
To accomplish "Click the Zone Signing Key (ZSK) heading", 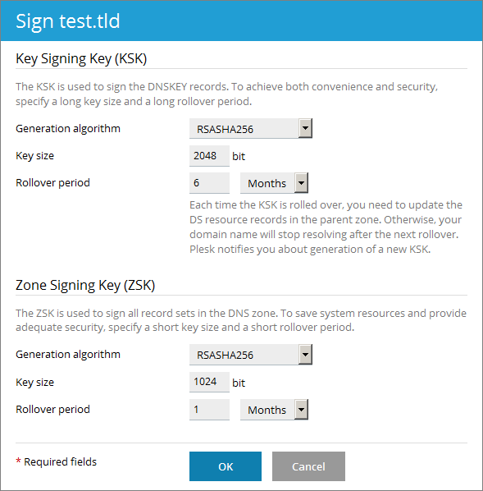I will coord(85,285).
